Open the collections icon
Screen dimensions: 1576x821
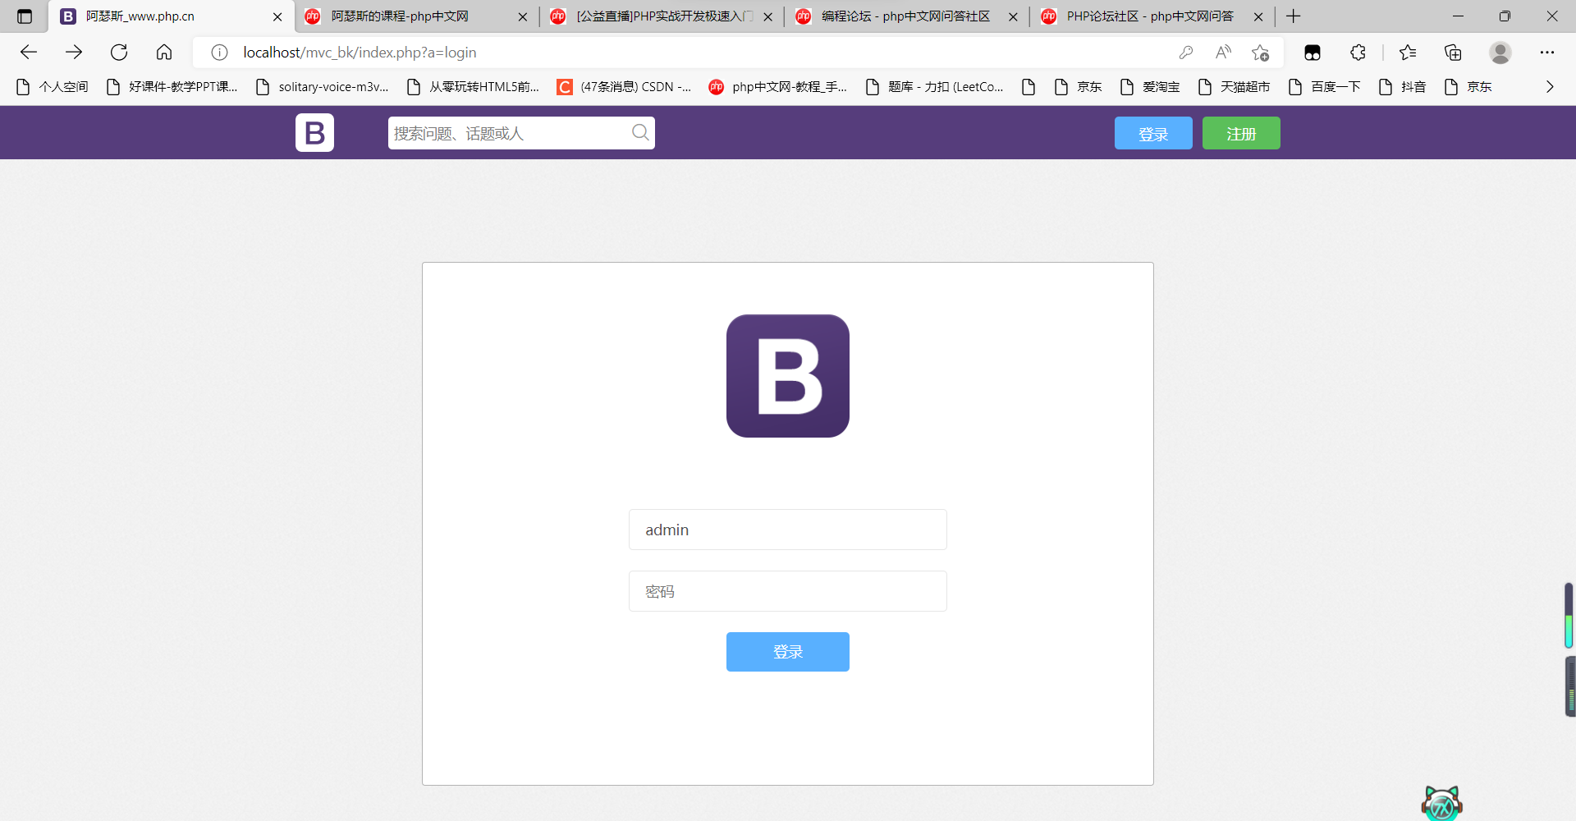[1453, 53]
